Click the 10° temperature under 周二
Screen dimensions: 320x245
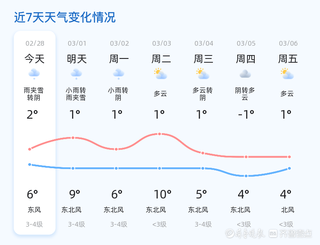163,195
